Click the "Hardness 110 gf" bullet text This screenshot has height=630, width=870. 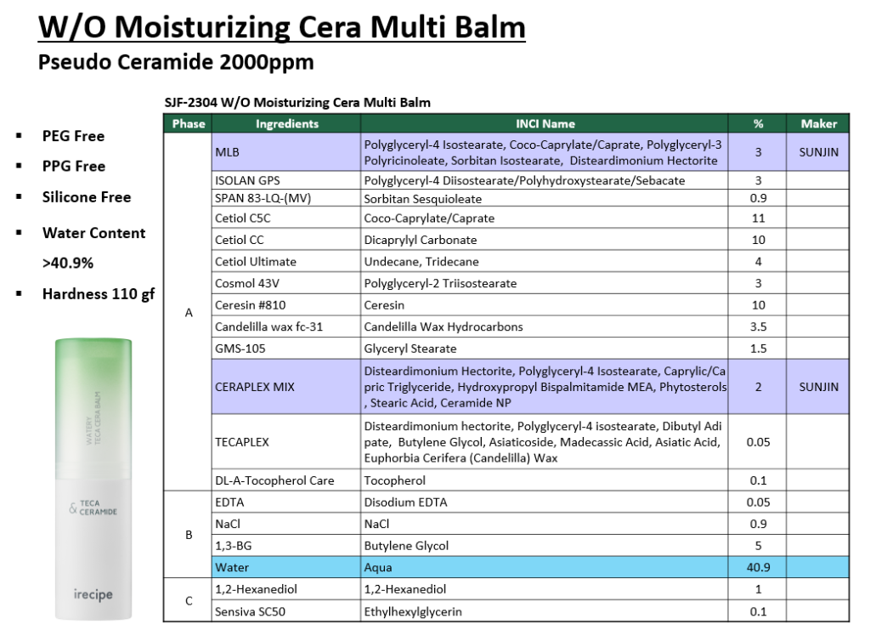point(99,294)
